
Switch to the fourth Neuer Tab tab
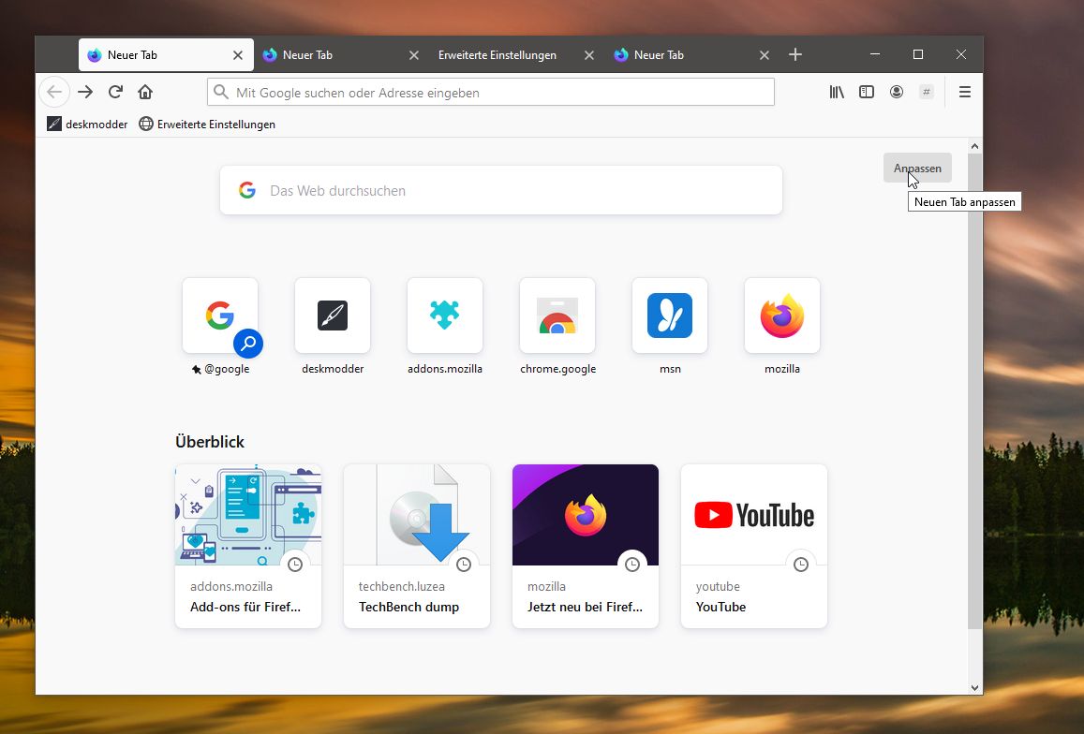pos(692,54)
